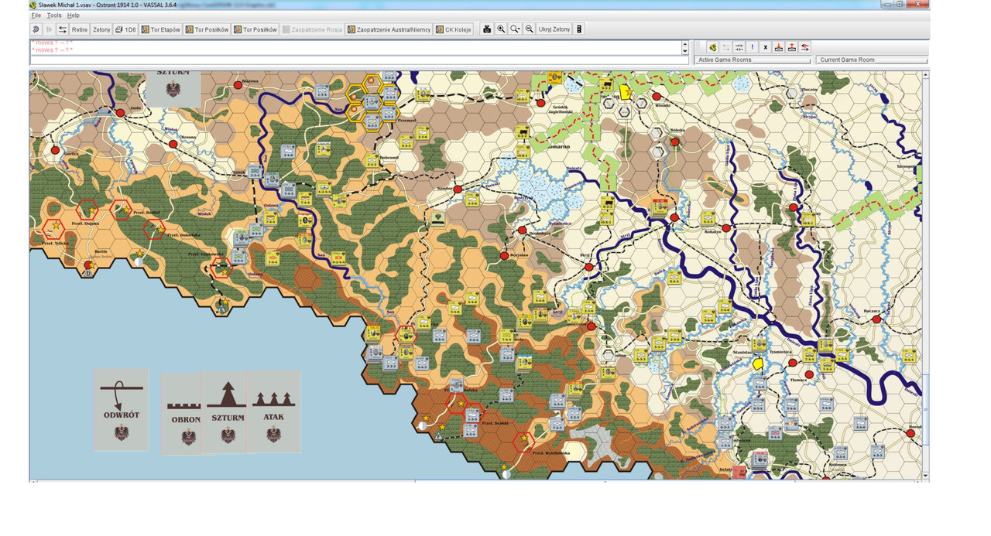The image size is (991, 536).
Task: Open the File menu
Action: (36, 15)
